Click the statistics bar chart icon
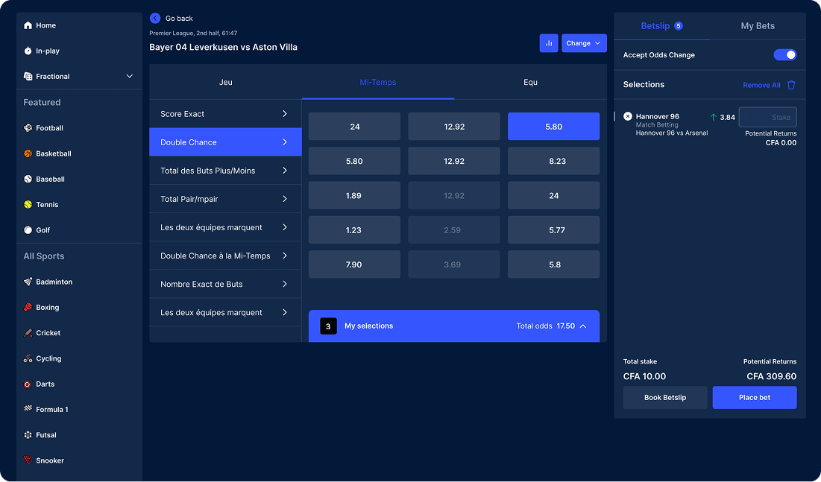821x482 pixels. coord(548,43)
